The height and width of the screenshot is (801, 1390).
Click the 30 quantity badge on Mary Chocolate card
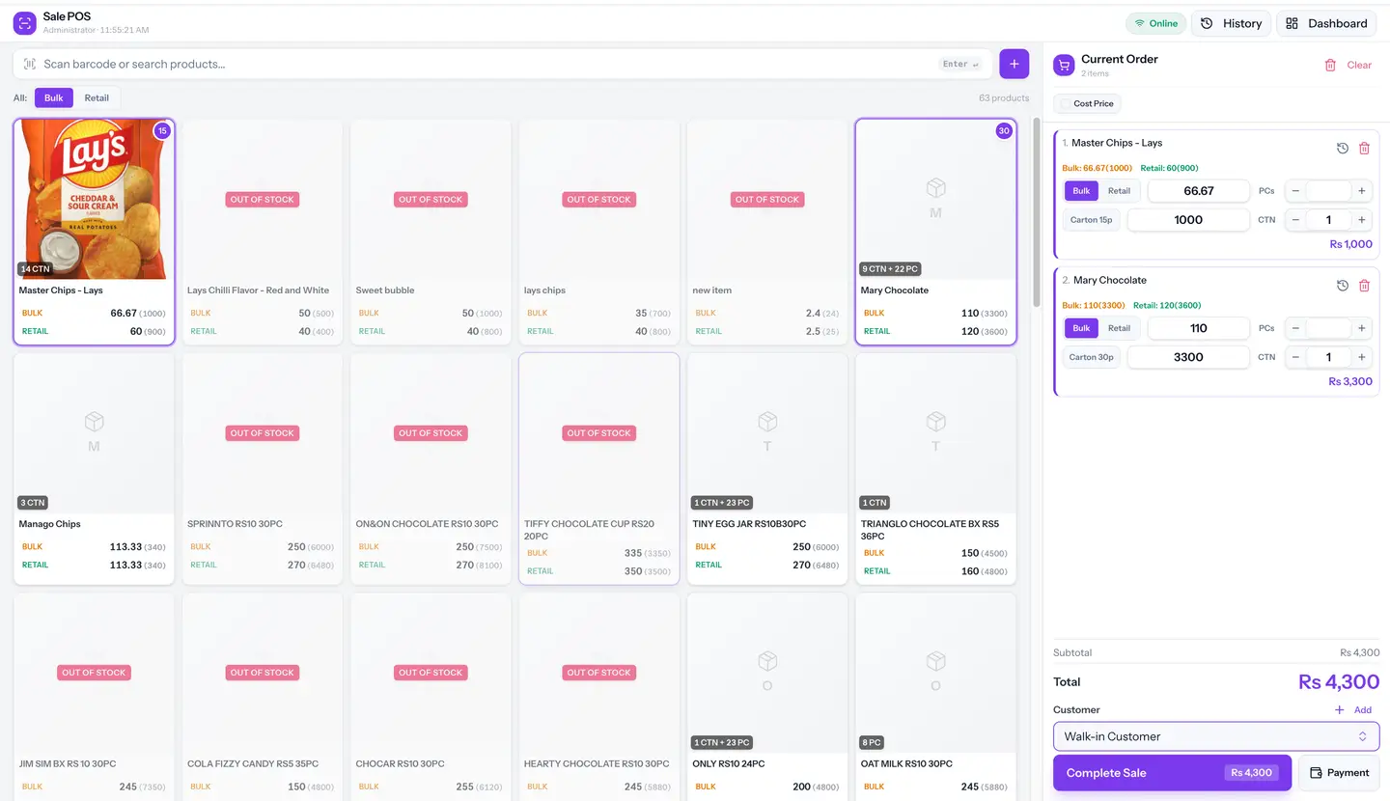[1004, 131]
